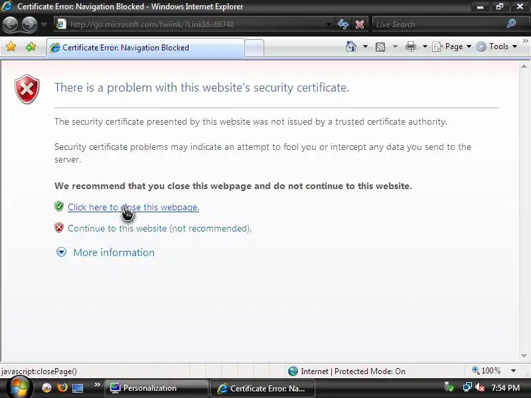The width and height of the screenshot is (531, 398).
Task: Open Favorites Center star icon
Action: pos(11,46)
